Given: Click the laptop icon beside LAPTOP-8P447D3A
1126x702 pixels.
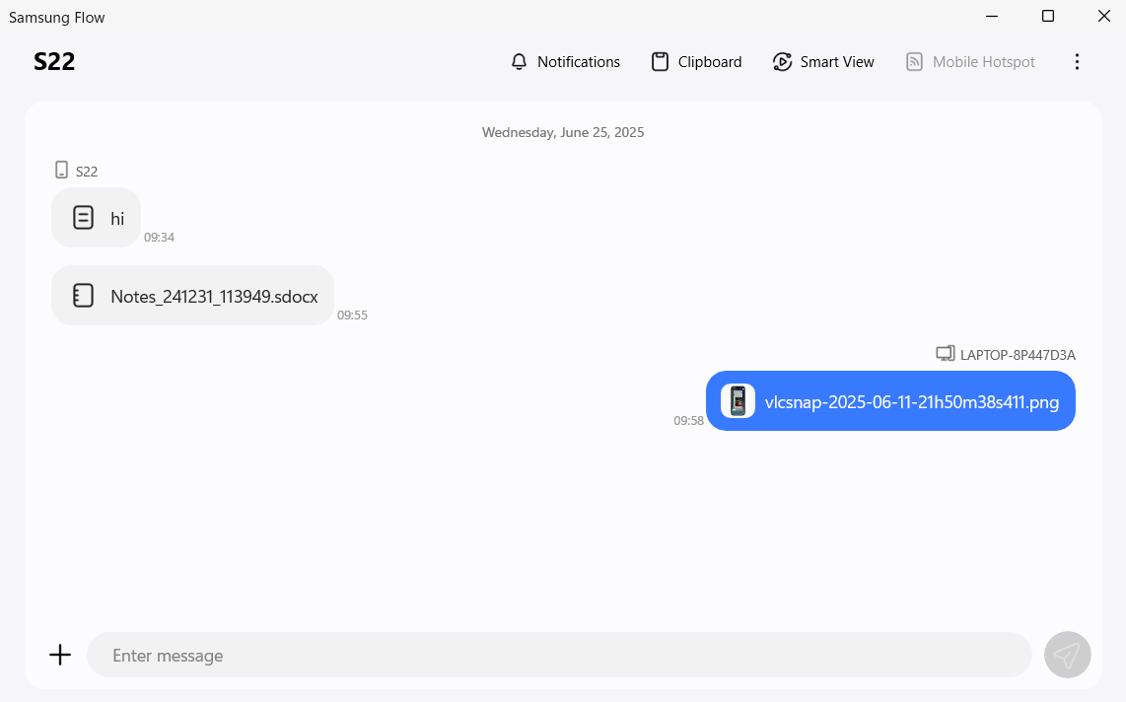Looking at the screenshot, I should (947, 352).
